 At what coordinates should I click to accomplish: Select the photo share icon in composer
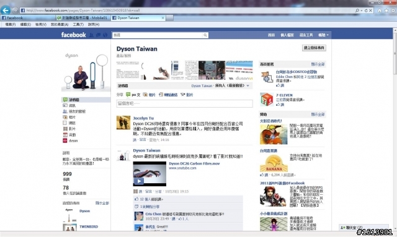(x=145, y=95)
